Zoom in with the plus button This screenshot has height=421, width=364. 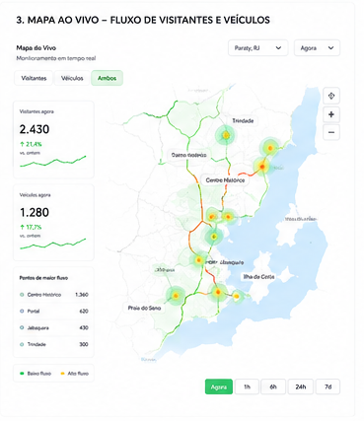pyautogui.click(x=331, y=114)
